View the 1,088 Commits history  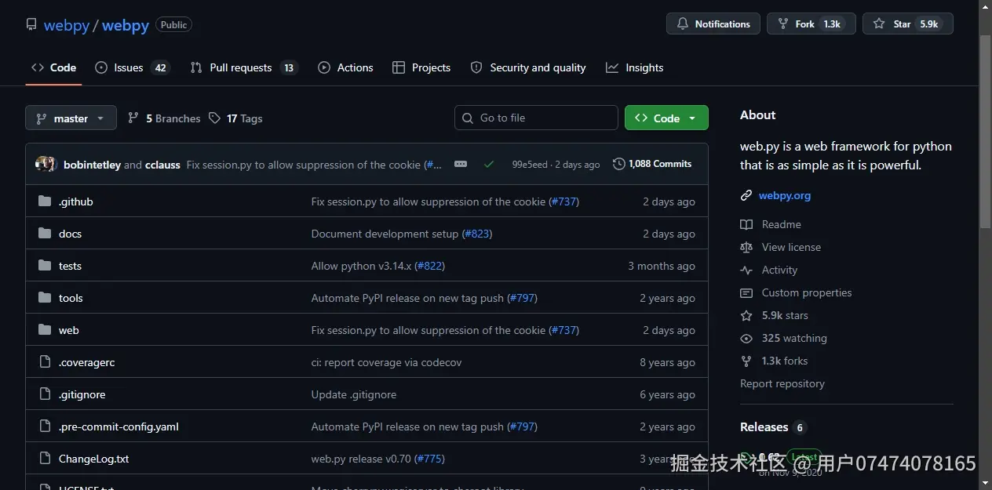click(652, 164)
